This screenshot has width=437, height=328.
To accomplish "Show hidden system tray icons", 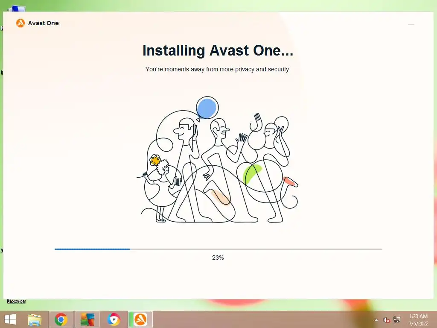I will click(376, 320).
